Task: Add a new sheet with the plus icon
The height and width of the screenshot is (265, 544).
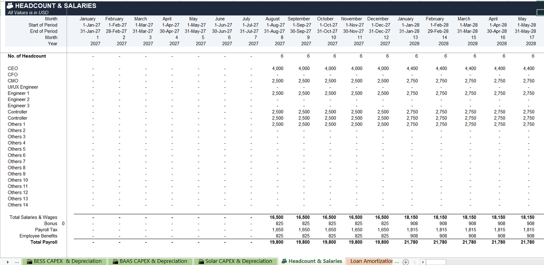Action: (x=406, y=262)
